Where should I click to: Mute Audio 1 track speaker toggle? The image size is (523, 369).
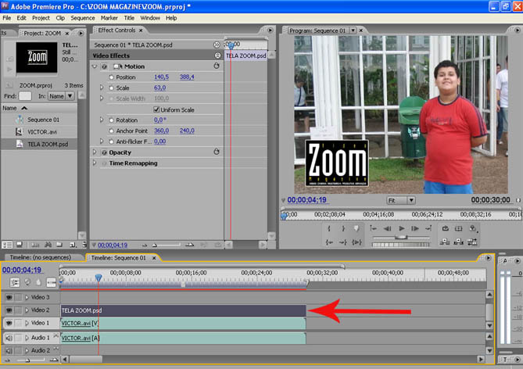point(9,338)
